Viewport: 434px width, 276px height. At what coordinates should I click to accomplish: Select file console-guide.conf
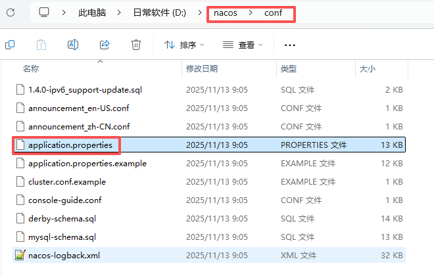(x=64, y=200)
